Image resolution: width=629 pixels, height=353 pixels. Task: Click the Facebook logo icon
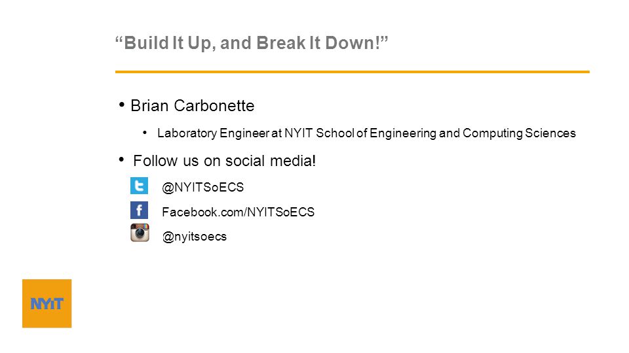[x=139, y=210]
